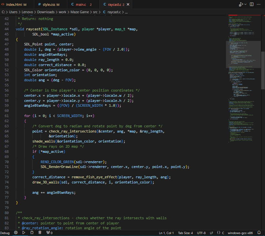Click the minimap viewport slider
The height and width of the screenshot is (236, 265).
(243, 54)
